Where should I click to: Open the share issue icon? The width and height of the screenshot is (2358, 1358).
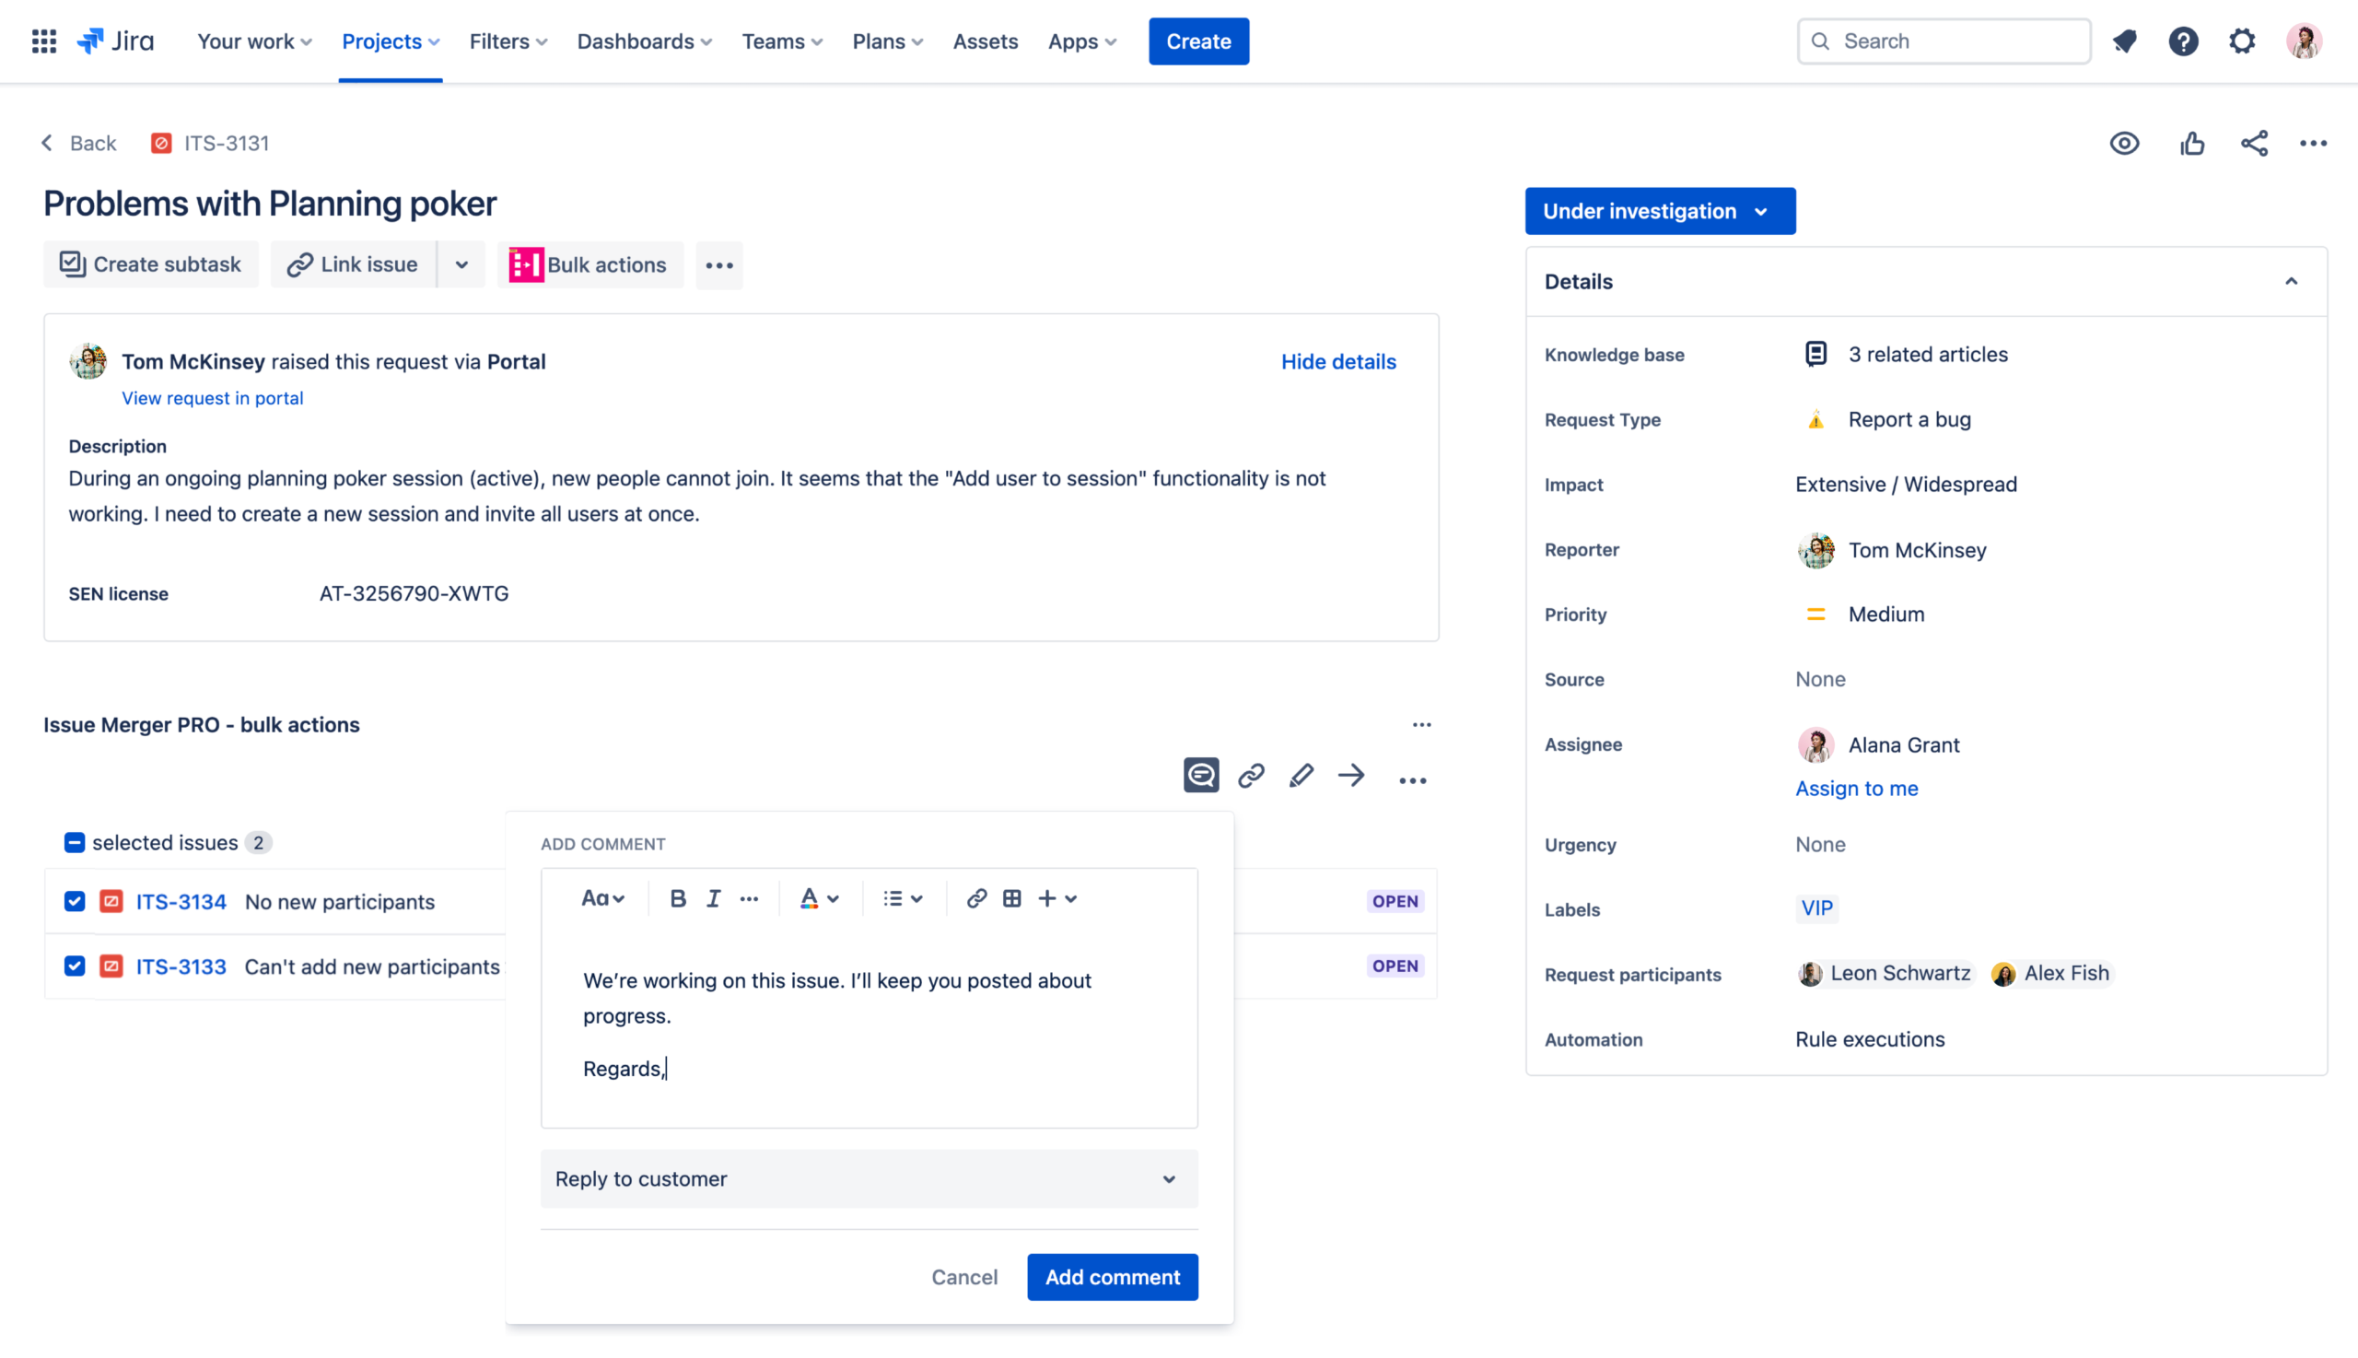[x=2254, y=144]
